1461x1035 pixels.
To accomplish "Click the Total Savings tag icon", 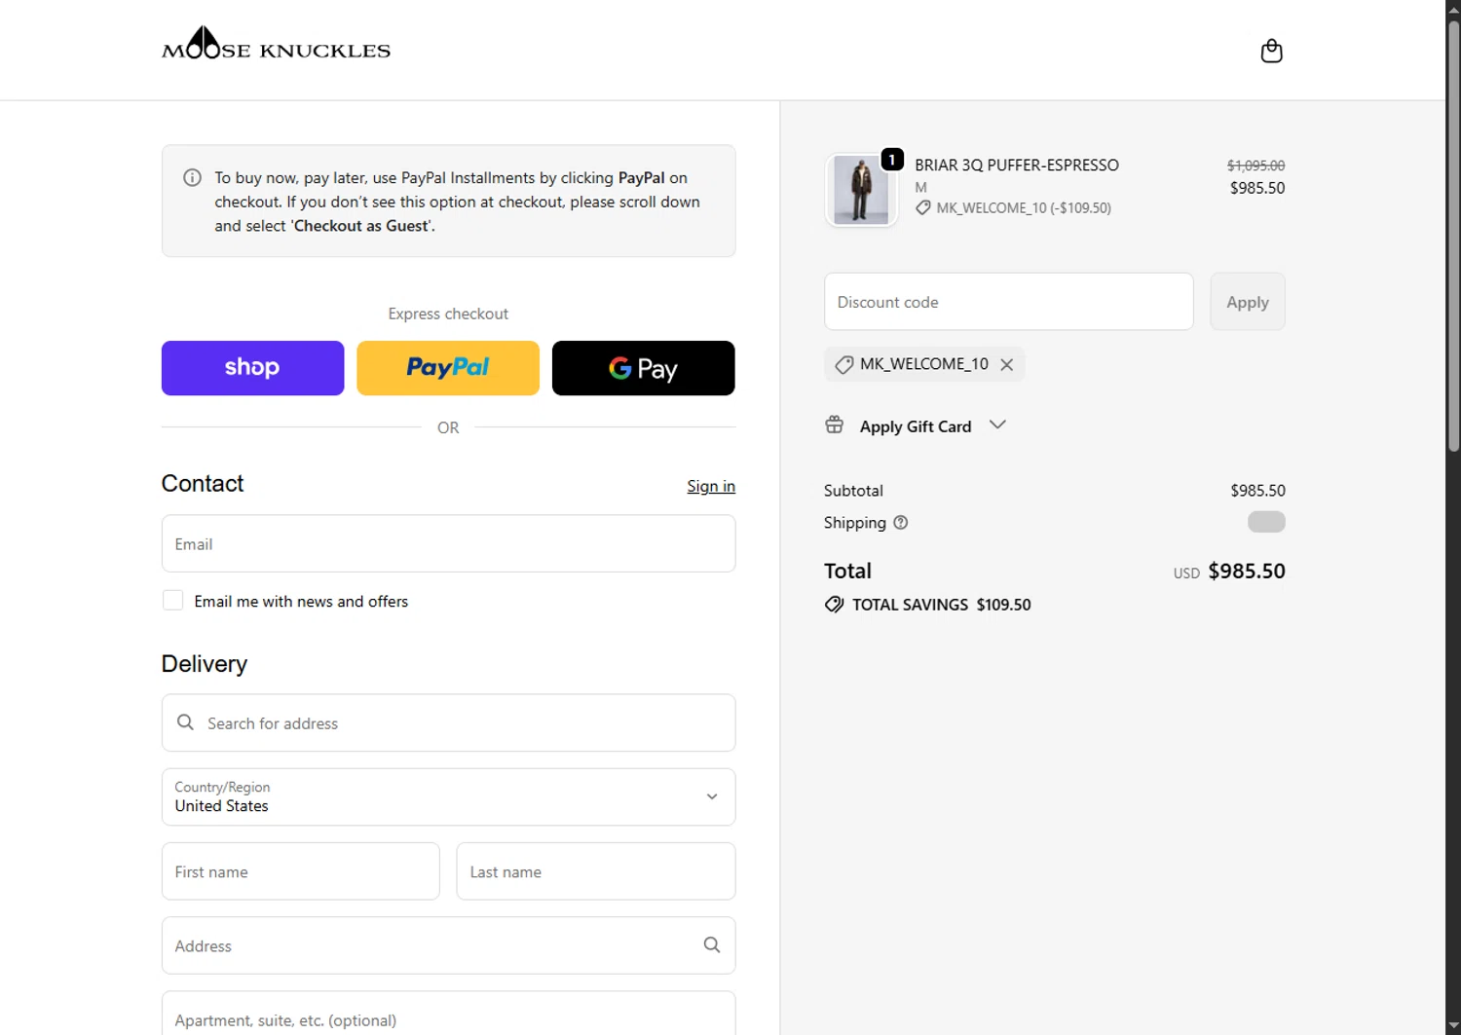I will [835, 605].
